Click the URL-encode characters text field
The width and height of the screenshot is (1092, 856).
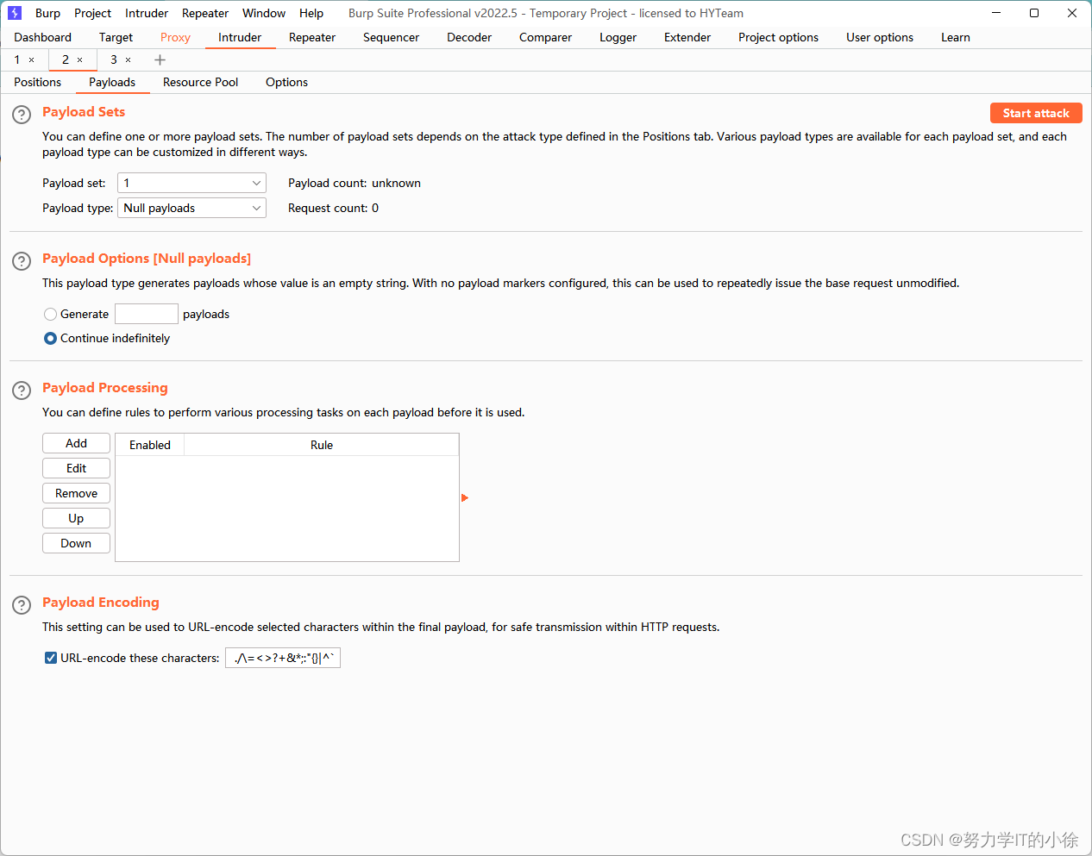pos(283,658)
